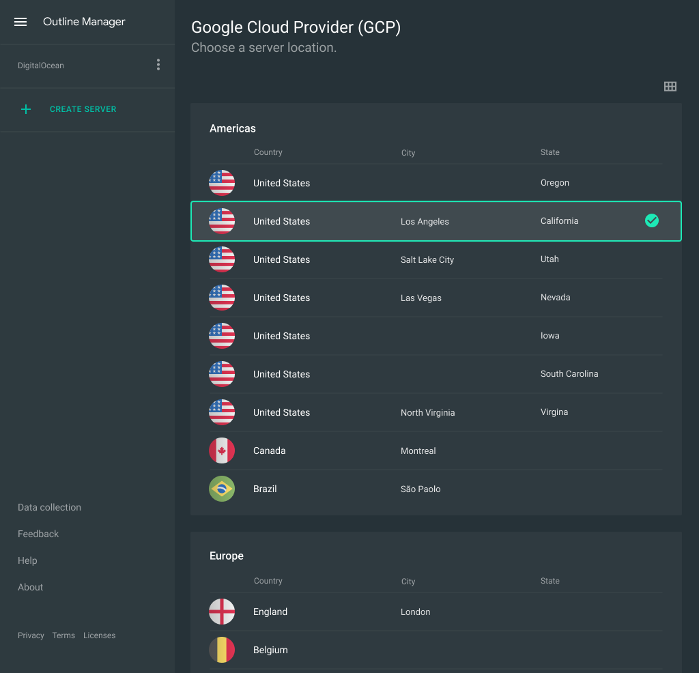This screenshot has width=699, height=673.
Task: Select the Oregon server location row
Action: pyautogui.click(x=436, y=183)
